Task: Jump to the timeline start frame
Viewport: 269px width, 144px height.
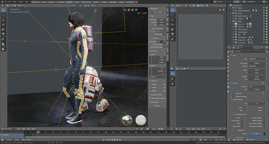Action: point(107,140)
